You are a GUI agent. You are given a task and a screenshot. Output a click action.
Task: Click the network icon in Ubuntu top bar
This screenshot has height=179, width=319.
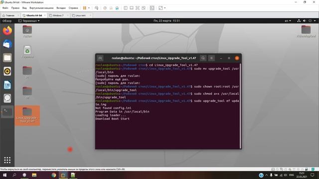pos(299,21)
